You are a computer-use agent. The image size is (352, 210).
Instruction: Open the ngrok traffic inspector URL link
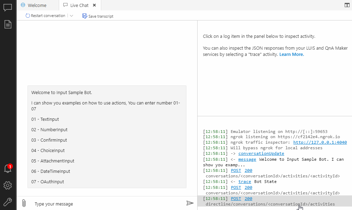click(320, 142)
